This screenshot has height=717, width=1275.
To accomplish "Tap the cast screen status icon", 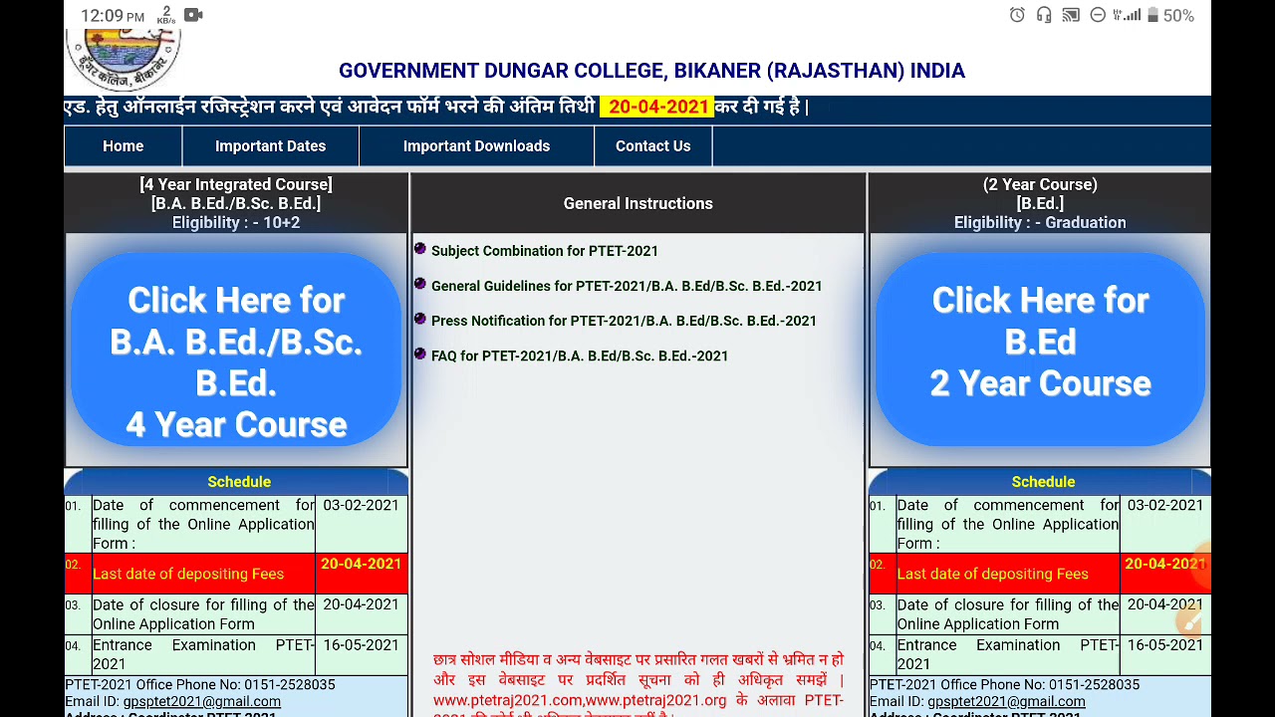I will (1071, 15).
